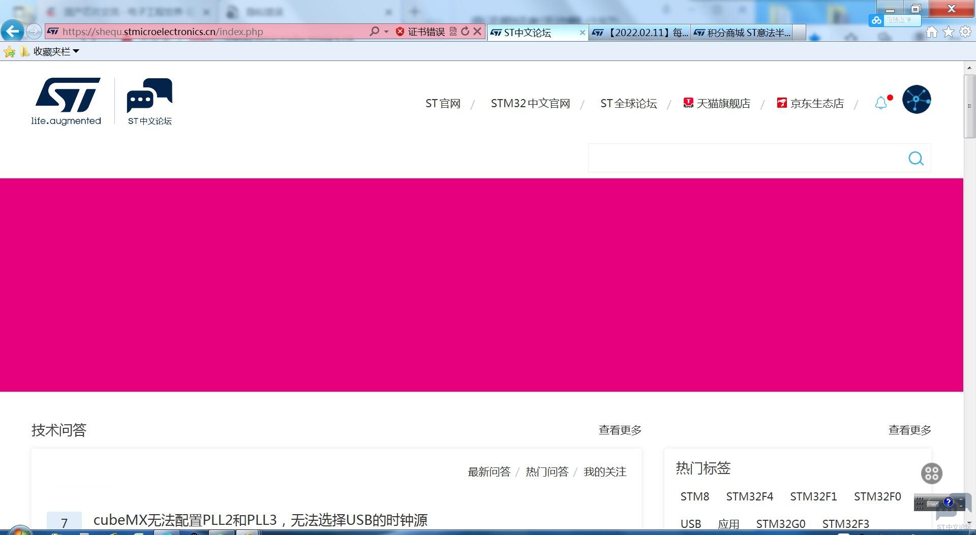Select the 最新问答 filter tab

click(x=489, y=472)
